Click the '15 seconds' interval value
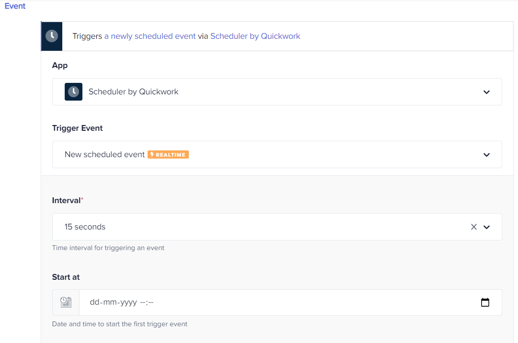The width and height of the screenshot is (518, 343). pos(85,227)
